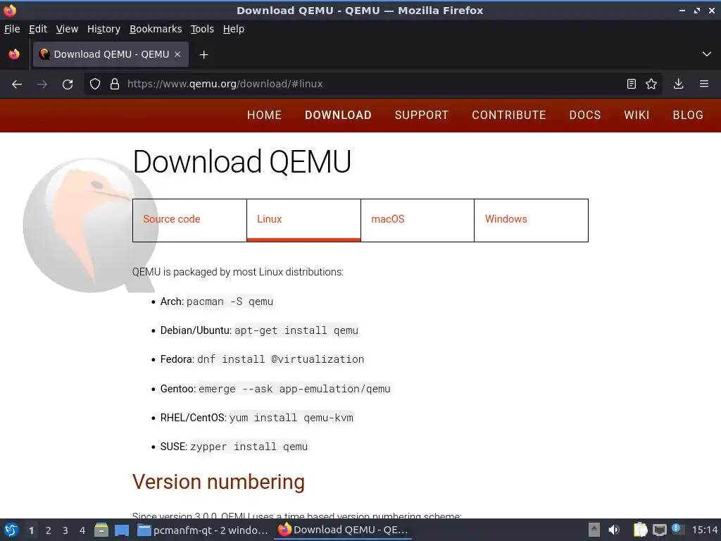Reload the QEMU download page
The height and width of the screenshot is (541, 721).
click(68, 85)
